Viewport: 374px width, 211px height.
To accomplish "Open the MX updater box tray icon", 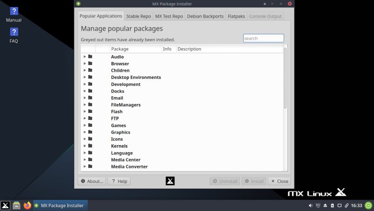I will click(318, 205).
